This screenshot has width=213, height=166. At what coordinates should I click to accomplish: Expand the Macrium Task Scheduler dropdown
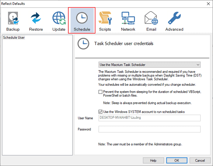(149, 65)
